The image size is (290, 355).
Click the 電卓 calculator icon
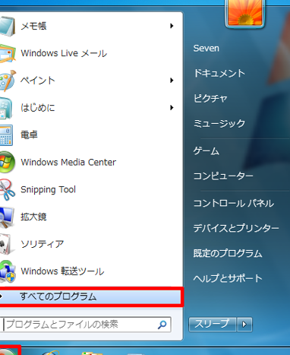click(5, 135)
